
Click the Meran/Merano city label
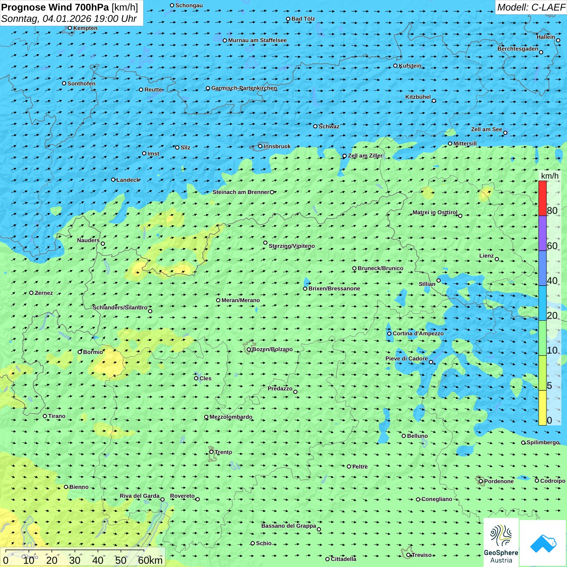(241, 300)
